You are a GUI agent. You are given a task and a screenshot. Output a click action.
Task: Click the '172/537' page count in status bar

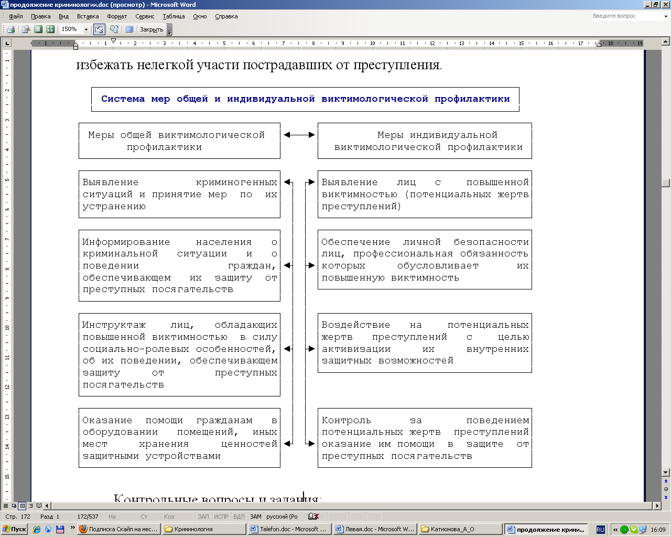88,517
